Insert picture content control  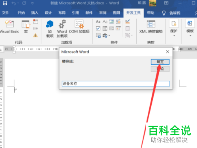112,22
